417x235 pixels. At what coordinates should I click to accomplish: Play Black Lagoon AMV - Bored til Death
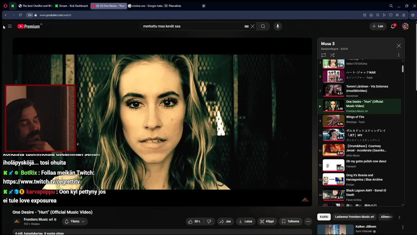(360, 195)
